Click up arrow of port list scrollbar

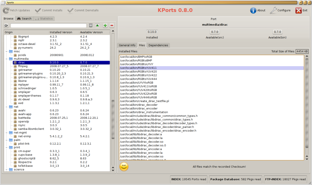(113, 31)
